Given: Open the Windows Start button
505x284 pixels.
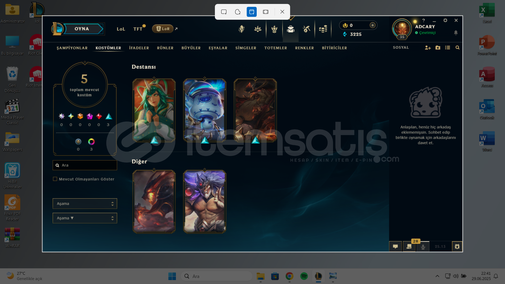Looking at the screenshot, I should 172,276.
